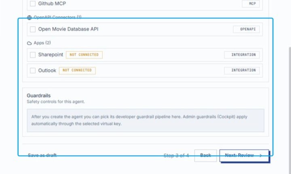Click the arrow icon in Next: Review

click(261, 155)
